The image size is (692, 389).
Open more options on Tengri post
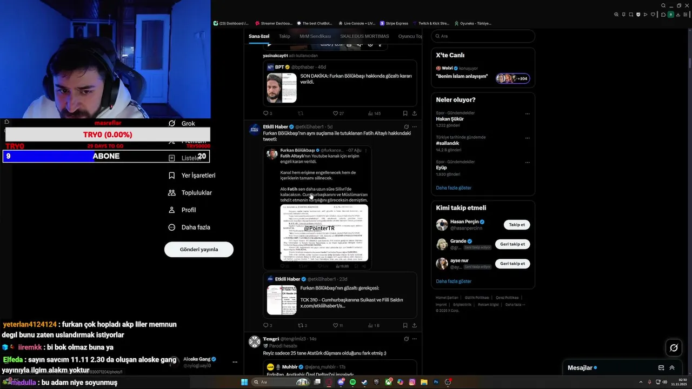point(415,339)
